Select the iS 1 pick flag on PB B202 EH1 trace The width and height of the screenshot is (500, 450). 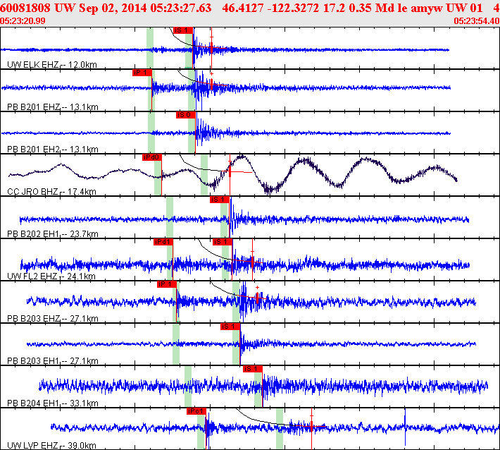pos(220,200)
